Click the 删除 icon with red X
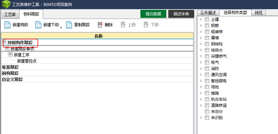 (100, 25)
